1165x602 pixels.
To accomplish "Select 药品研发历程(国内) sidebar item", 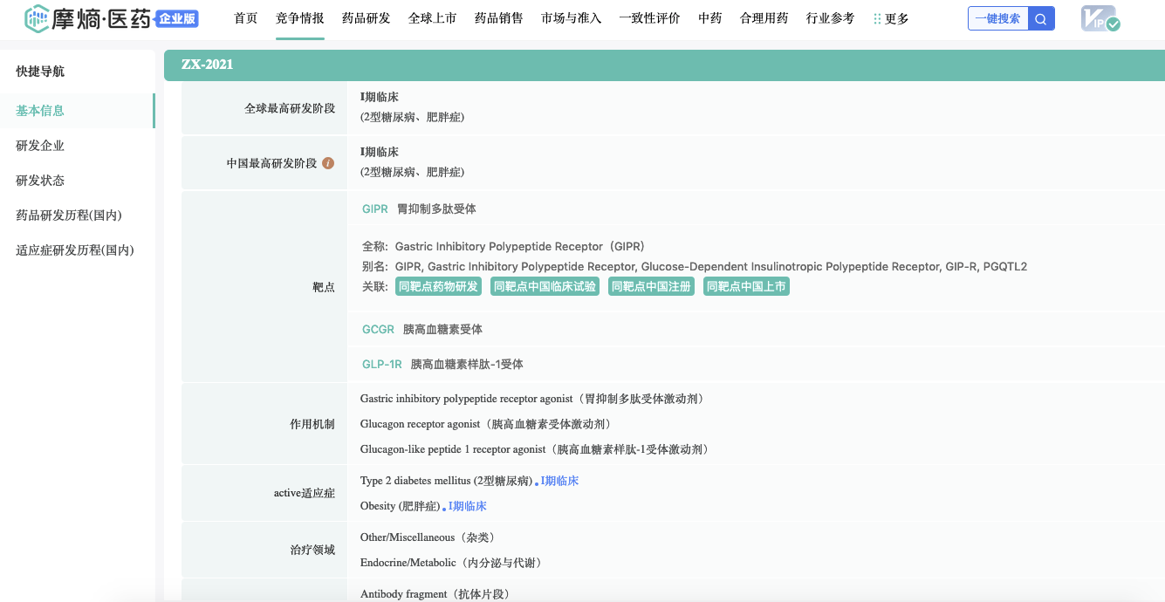I will 68,215.
